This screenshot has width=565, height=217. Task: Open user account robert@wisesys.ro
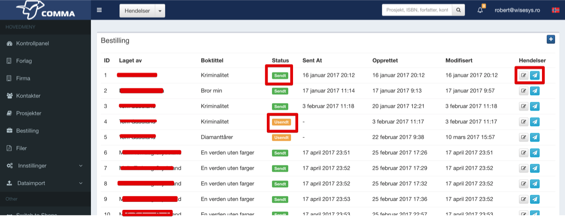coord(517,10)
